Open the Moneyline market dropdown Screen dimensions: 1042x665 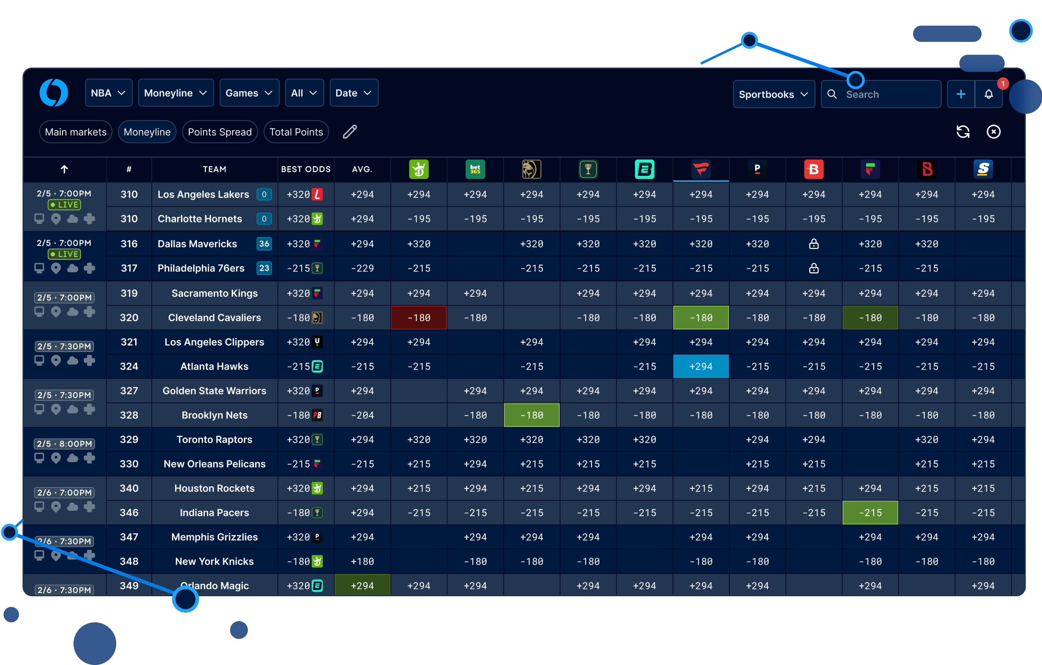(x=176, y=92)
